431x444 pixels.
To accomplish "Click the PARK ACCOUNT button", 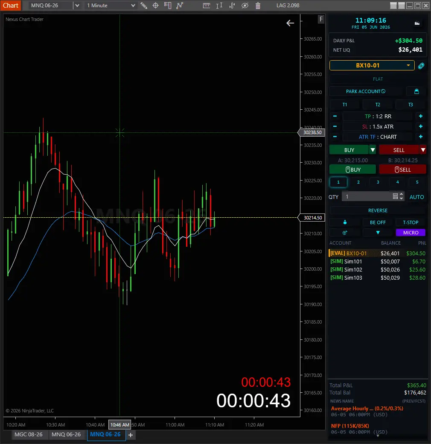I will point(366,91).
